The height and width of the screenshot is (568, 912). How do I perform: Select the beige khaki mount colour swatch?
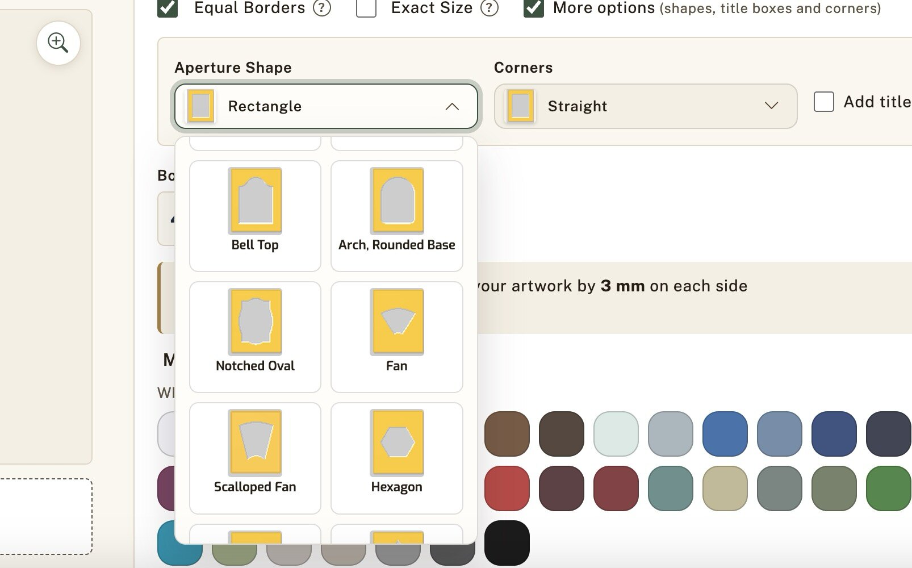(x=725, y=488)
